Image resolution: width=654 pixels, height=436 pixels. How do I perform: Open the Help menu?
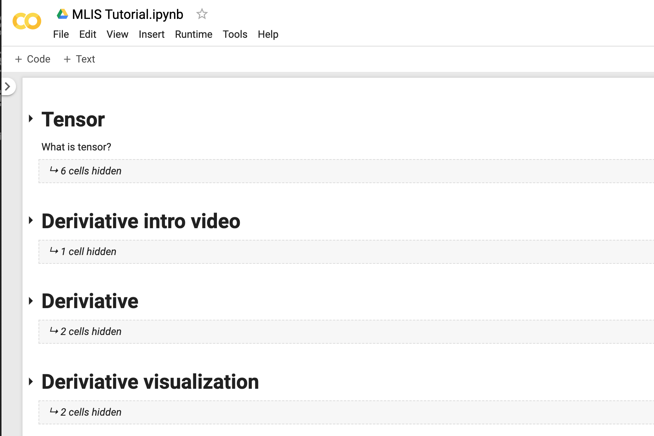[x=268, y=34]
